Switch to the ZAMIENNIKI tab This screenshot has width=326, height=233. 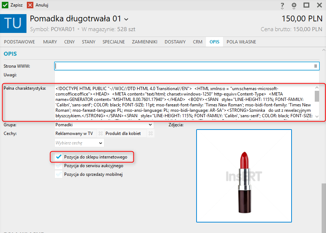(x=144, y=42)
